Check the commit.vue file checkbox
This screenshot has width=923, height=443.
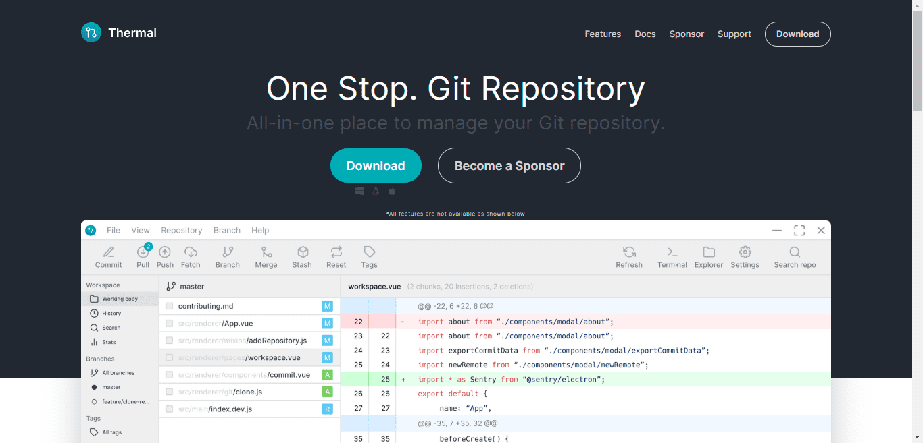point(170,375)
